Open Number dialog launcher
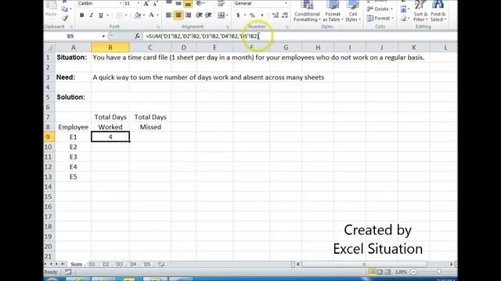Image resolution: width=501 pixels, height=281 pixels. click(287, 27)
